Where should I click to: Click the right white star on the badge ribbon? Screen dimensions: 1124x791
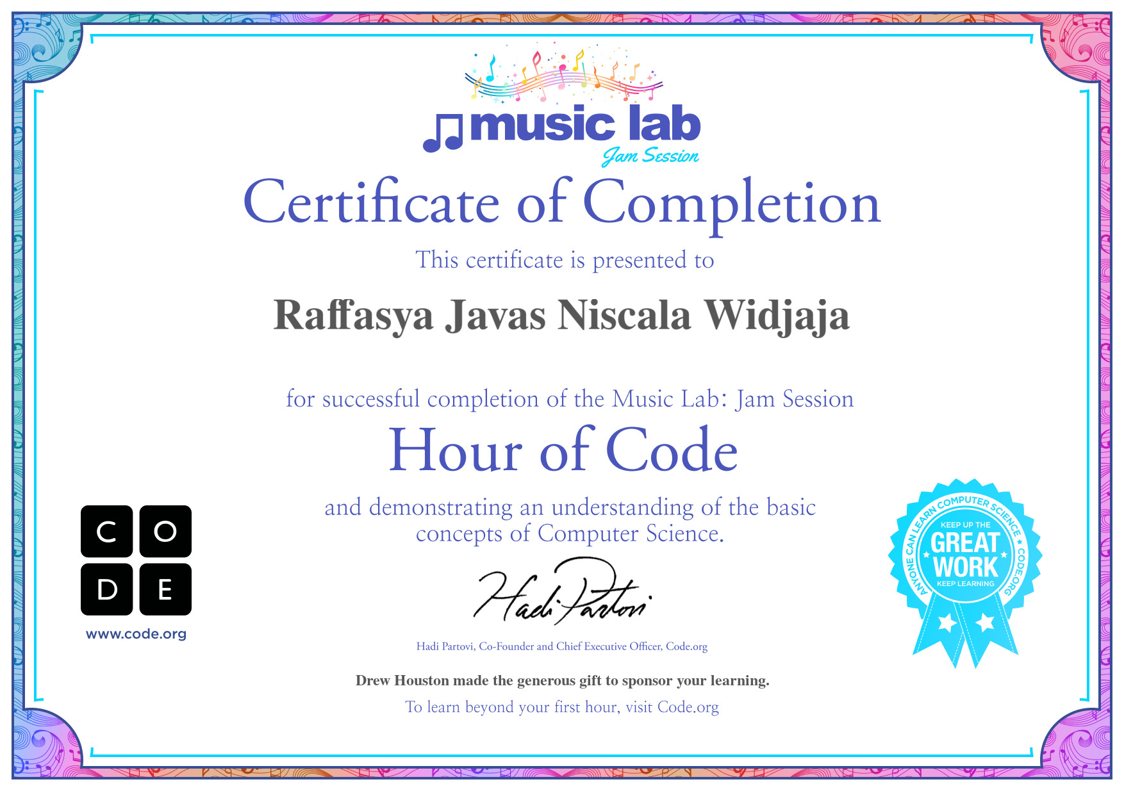pyautogui.click(x=985, y=622)
